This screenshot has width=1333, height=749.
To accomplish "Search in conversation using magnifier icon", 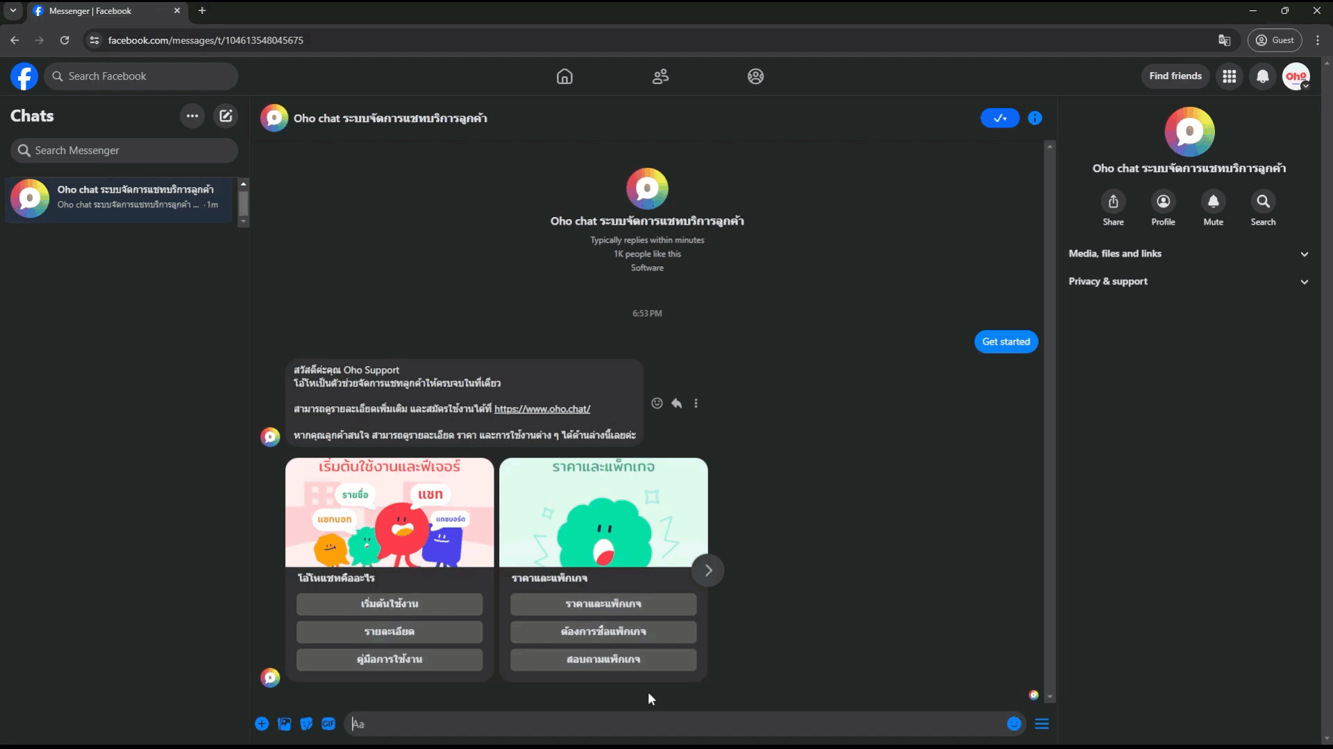I will (x=1263, y=201).
